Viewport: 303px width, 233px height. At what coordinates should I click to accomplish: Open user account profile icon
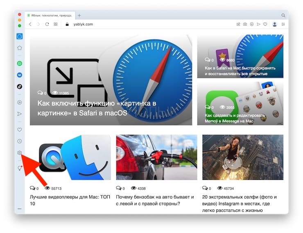coord(275,24)
